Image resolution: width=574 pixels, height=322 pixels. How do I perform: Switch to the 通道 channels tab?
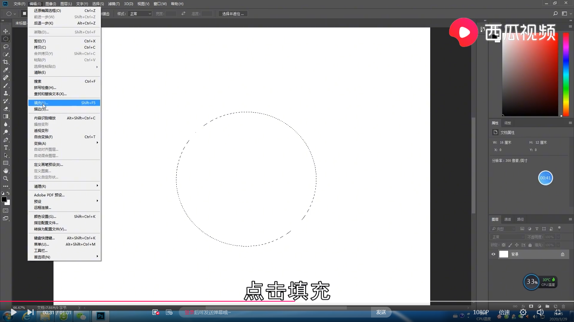pos(507,219)
